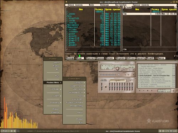Image resolution: width=178 pixels, height=133 pixels.
Task: Select the /Download directory row
Action: point(93,27)
